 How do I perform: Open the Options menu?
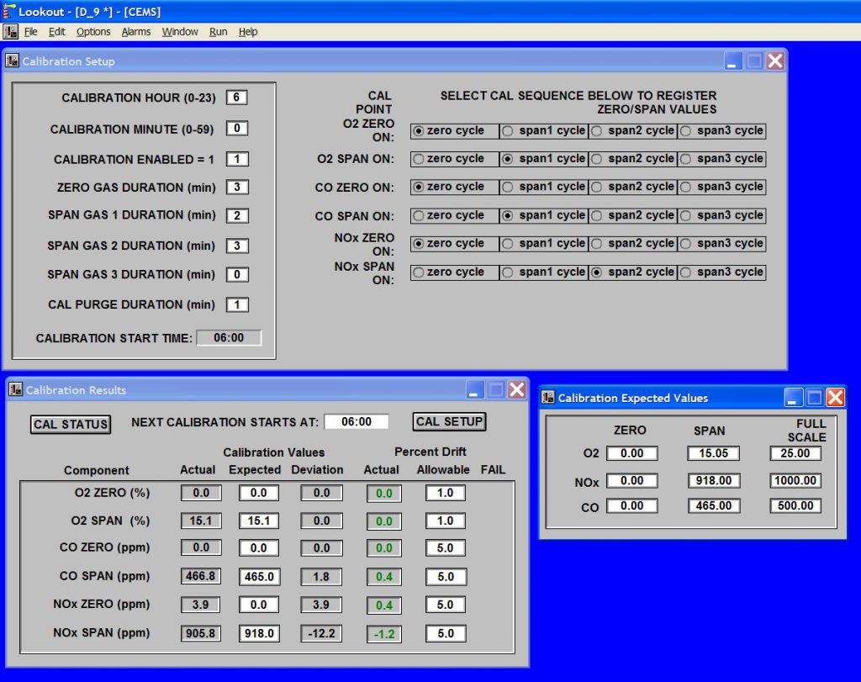click(92, 31)
